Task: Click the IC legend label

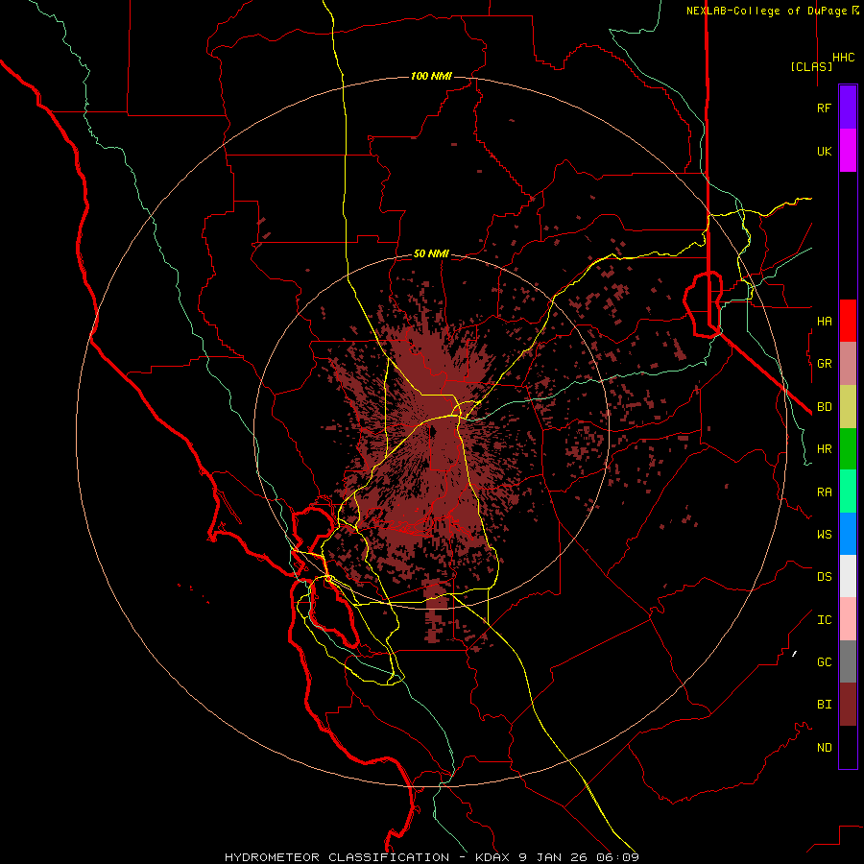Action: pos(825,620)
